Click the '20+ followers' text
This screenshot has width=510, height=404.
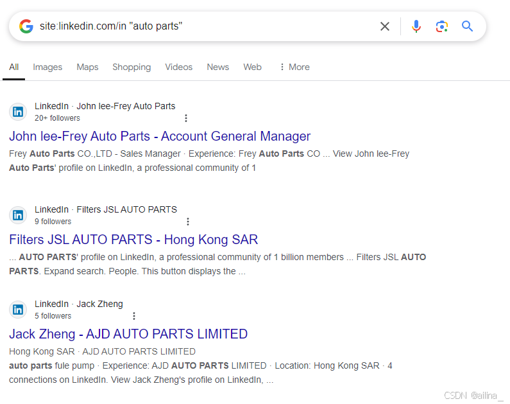click(x=57, y=118)
